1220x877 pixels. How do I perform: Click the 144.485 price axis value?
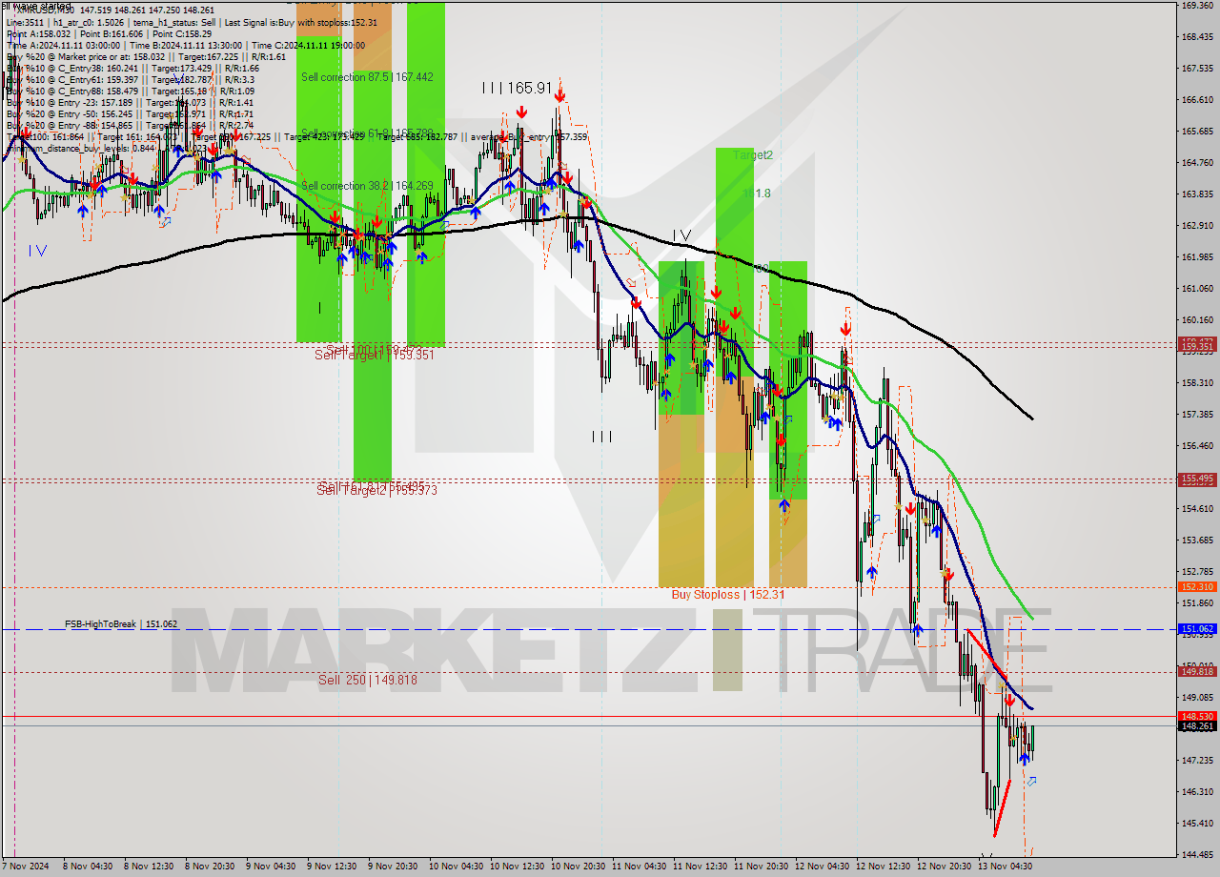coord(1197,854)
